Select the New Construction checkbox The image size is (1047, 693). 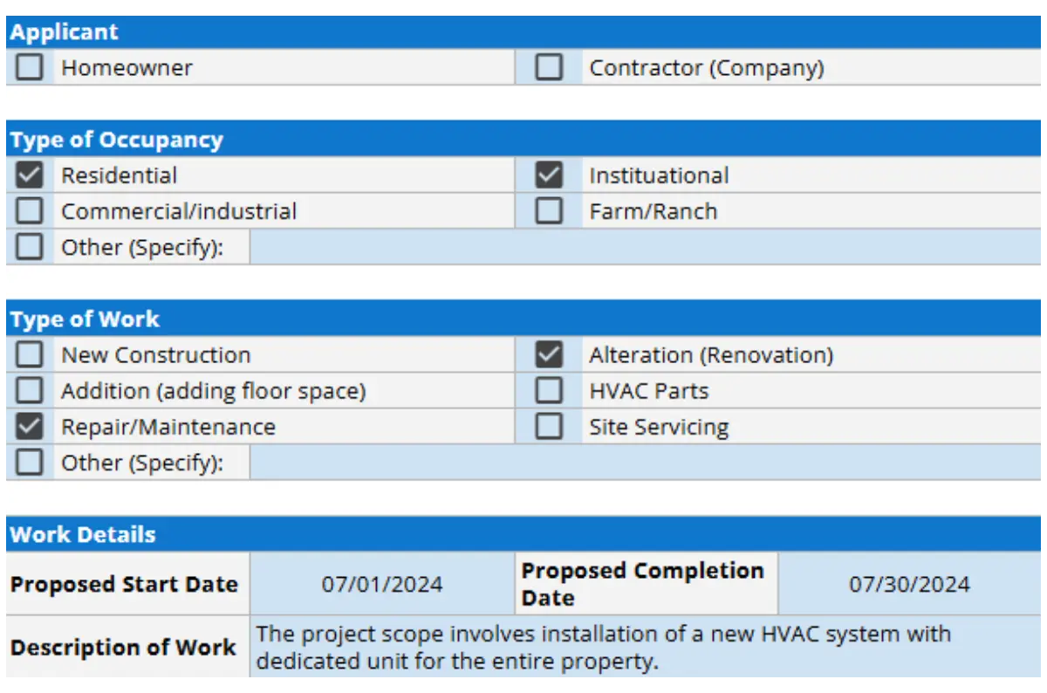30,355
